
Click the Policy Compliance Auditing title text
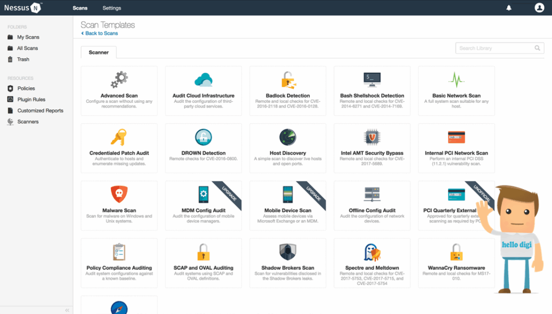click(119, 268)
